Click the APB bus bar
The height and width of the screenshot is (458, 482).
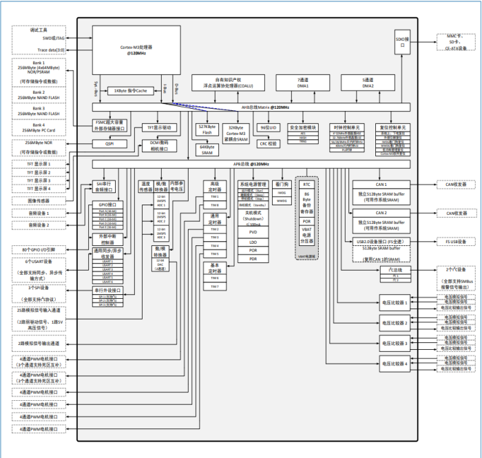tap(251, 165)
